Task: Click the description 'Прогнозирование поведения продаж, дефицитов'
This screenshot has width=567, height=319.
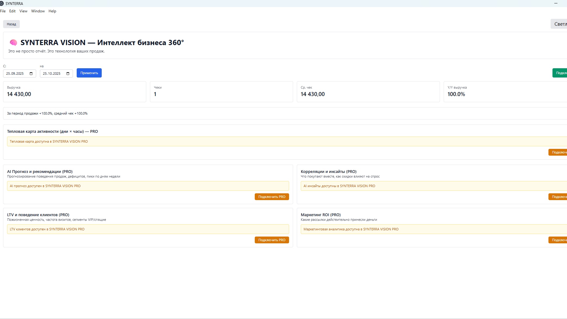Action: pos(64,177)
